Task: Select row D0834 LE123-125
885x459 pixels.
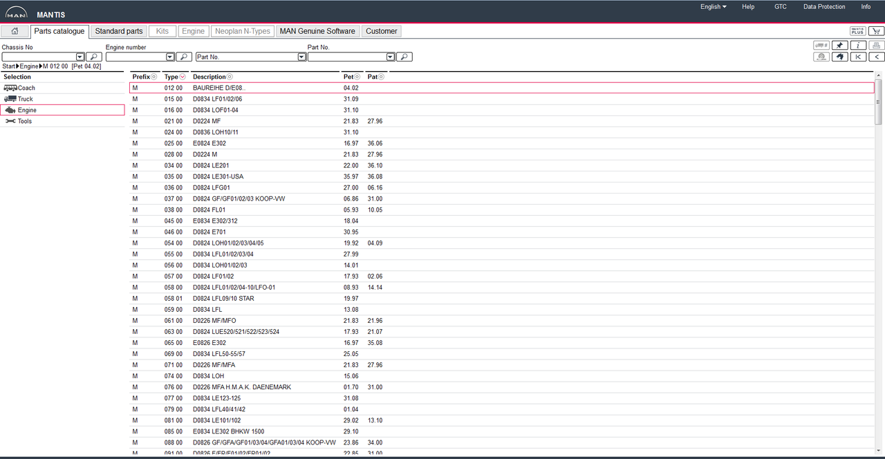Action: [502, 398]
